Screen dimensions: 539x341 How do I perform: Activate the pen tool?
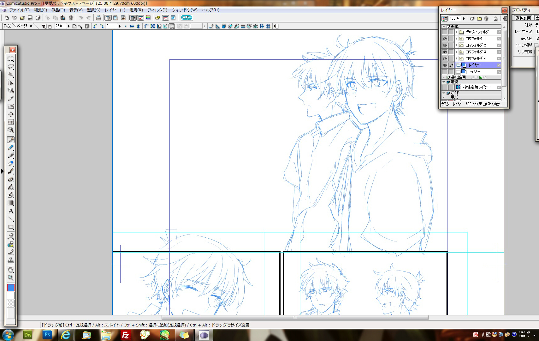point(11,140)
